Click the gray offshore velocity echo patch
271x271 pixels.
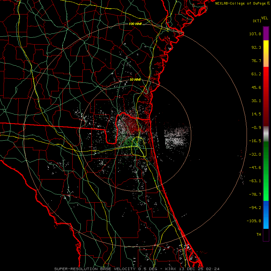click(176, 137)
